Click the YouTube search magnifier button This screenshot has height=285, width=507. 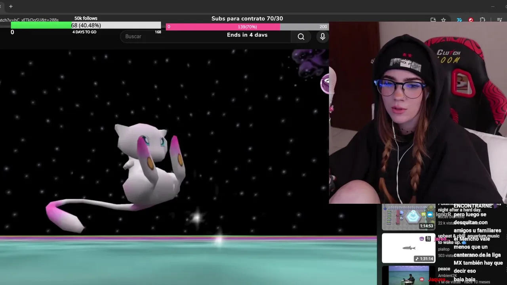point(301,36)
